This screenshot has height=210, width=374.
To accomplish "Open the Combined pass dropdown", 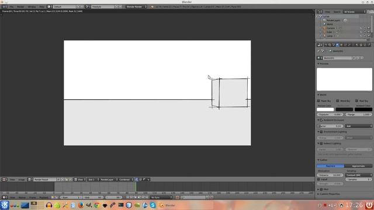I will [126, 180].
